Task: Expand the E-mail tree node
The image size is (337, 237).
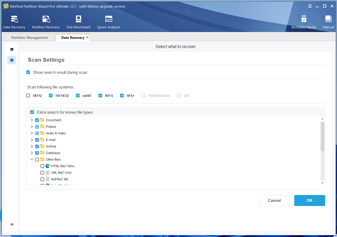Action: pos(32,140)
